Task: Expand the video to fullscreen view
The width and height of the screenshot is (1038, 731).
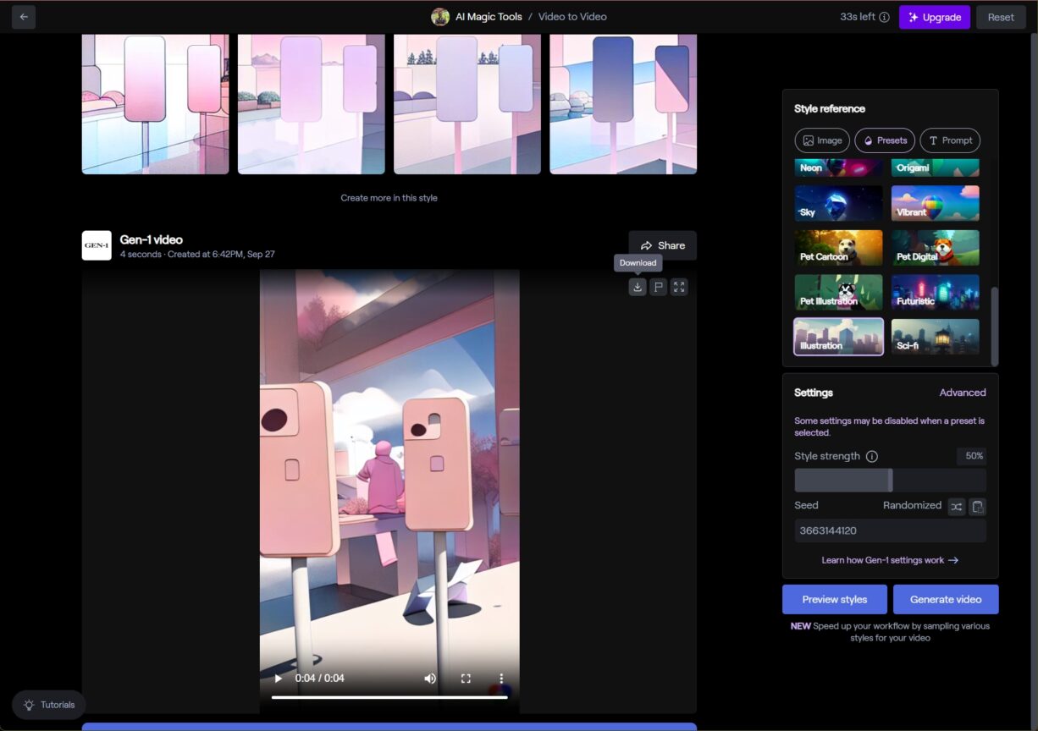Action: tap(678, 287)
